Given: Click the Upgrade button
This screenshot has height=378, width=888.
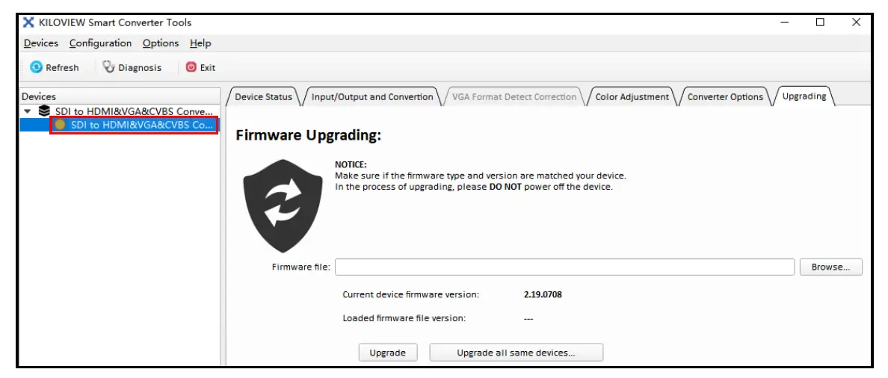Looking at the screenshot, I should [388, 353].
